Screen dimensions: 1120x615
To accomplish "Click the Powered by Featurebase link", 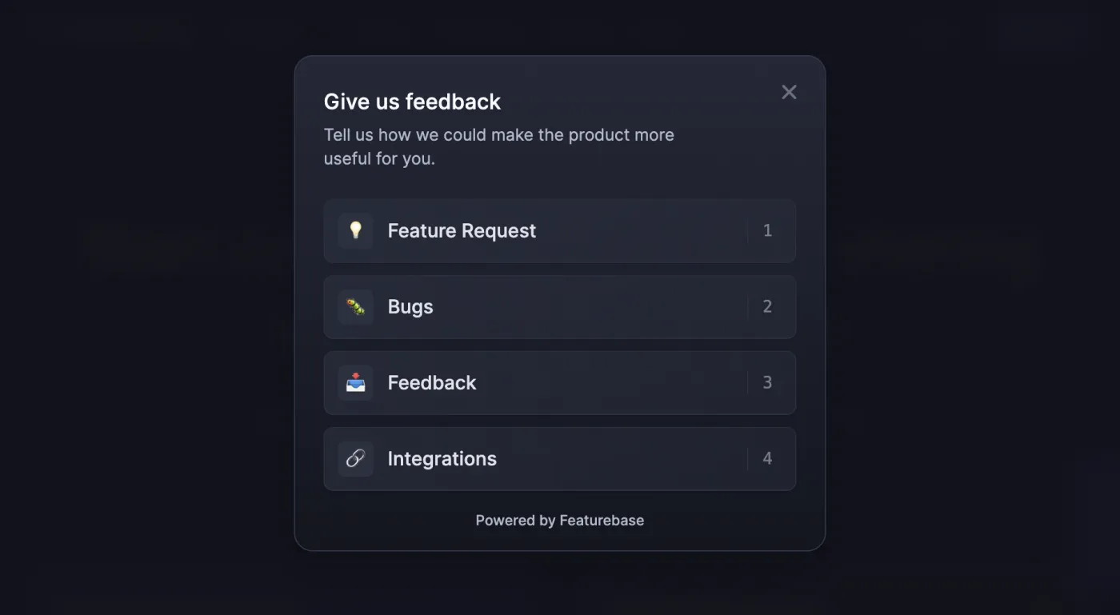I will pos(560,520).
